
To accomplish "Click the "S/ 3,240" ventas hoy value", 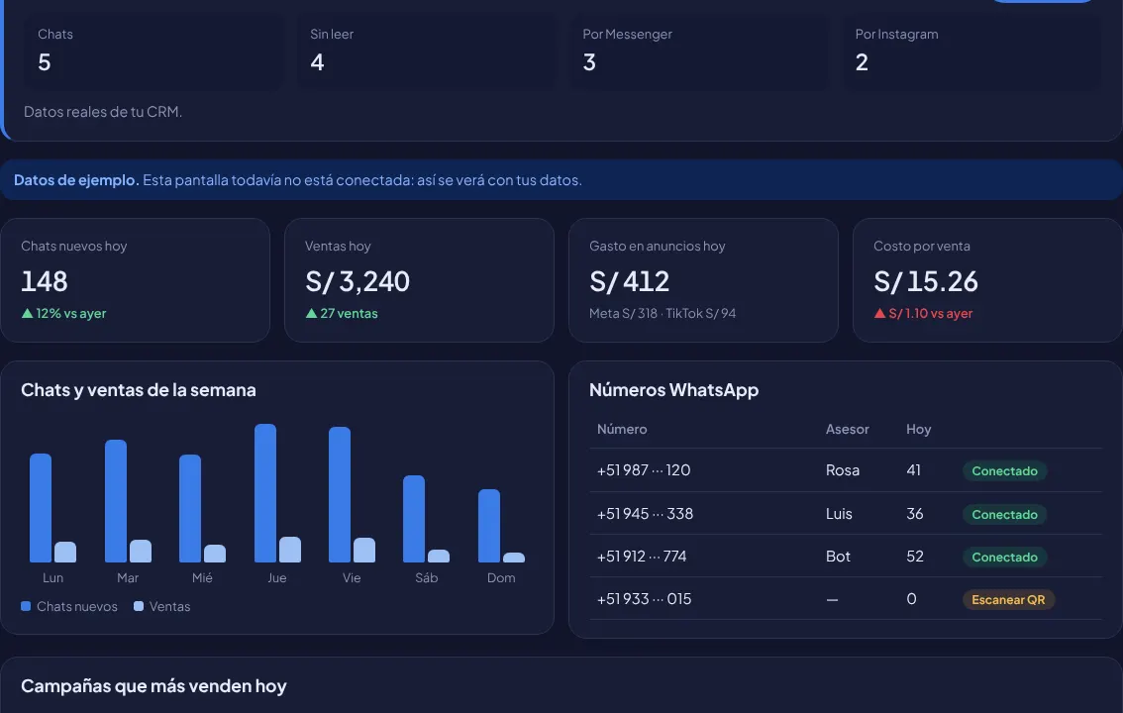I will tap(357, 281).
